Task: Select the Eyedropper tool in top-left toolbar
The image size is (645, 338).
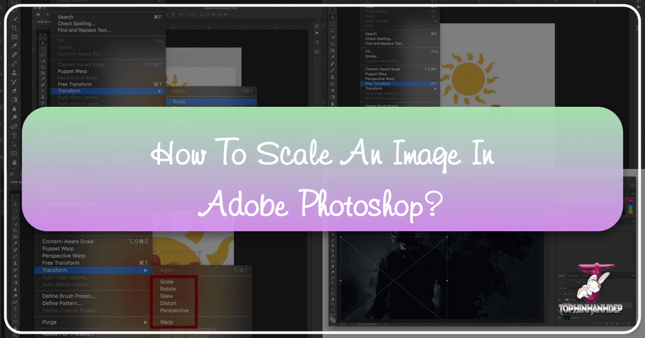Action: pyautogui.click(x=15, y=46)
